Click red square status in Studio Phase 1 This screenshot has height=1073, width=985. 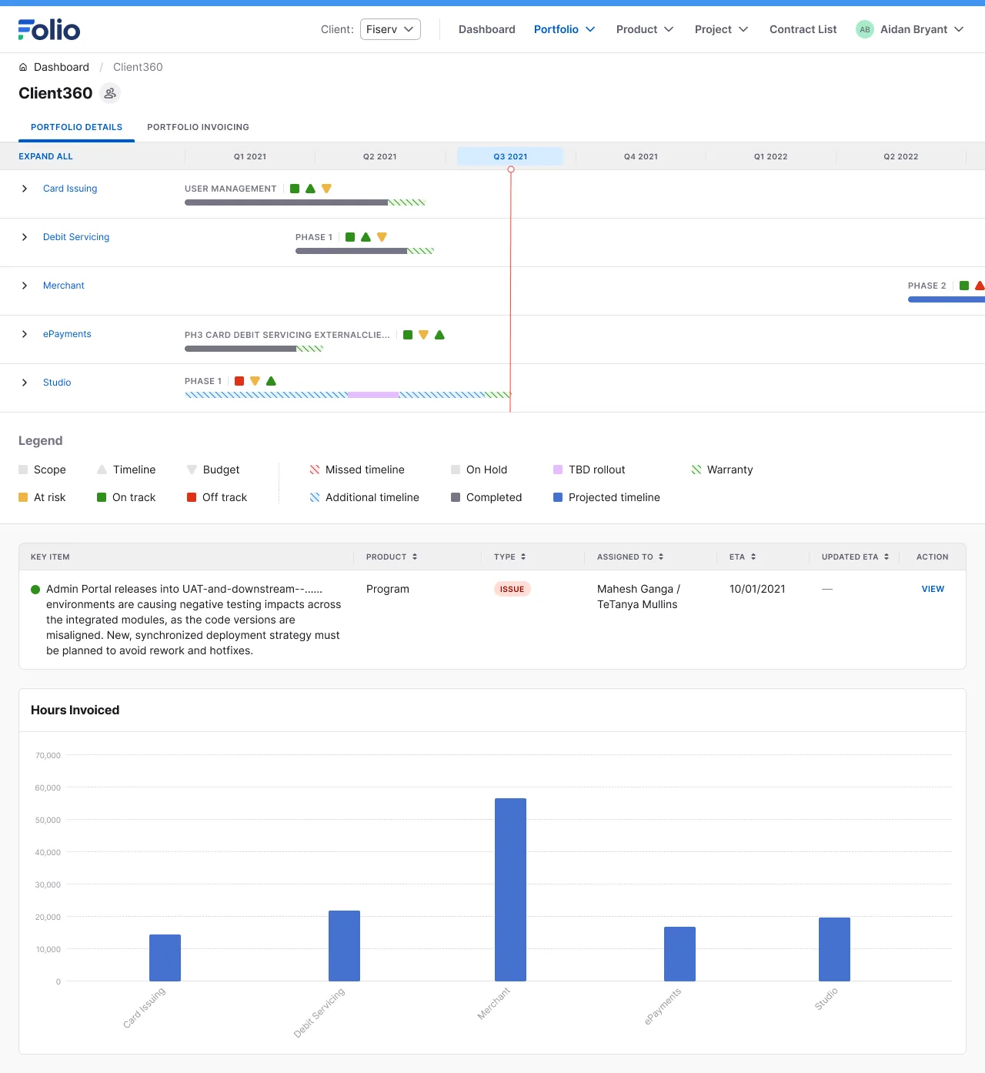[239, 381]
